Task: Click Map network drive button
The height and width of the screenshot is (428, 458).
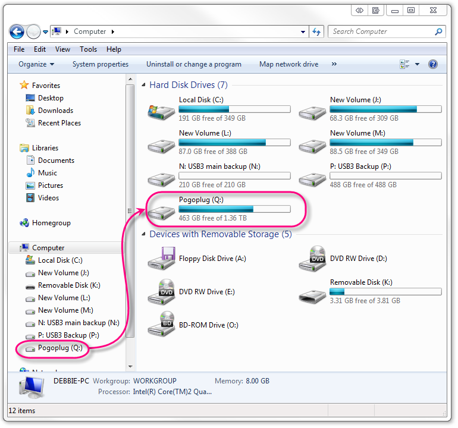Action: coord(288,64)
